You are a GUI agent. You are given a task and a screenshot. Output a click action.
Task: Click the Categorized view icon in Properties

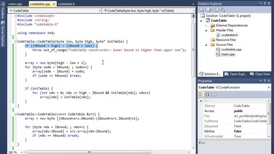pos(201,95)
